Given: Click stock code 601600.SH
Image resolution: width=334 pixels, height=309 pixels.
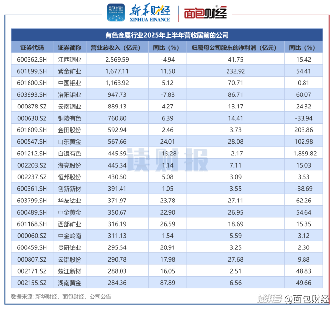Looking at the screenshot, I should [x=32, y=82].
